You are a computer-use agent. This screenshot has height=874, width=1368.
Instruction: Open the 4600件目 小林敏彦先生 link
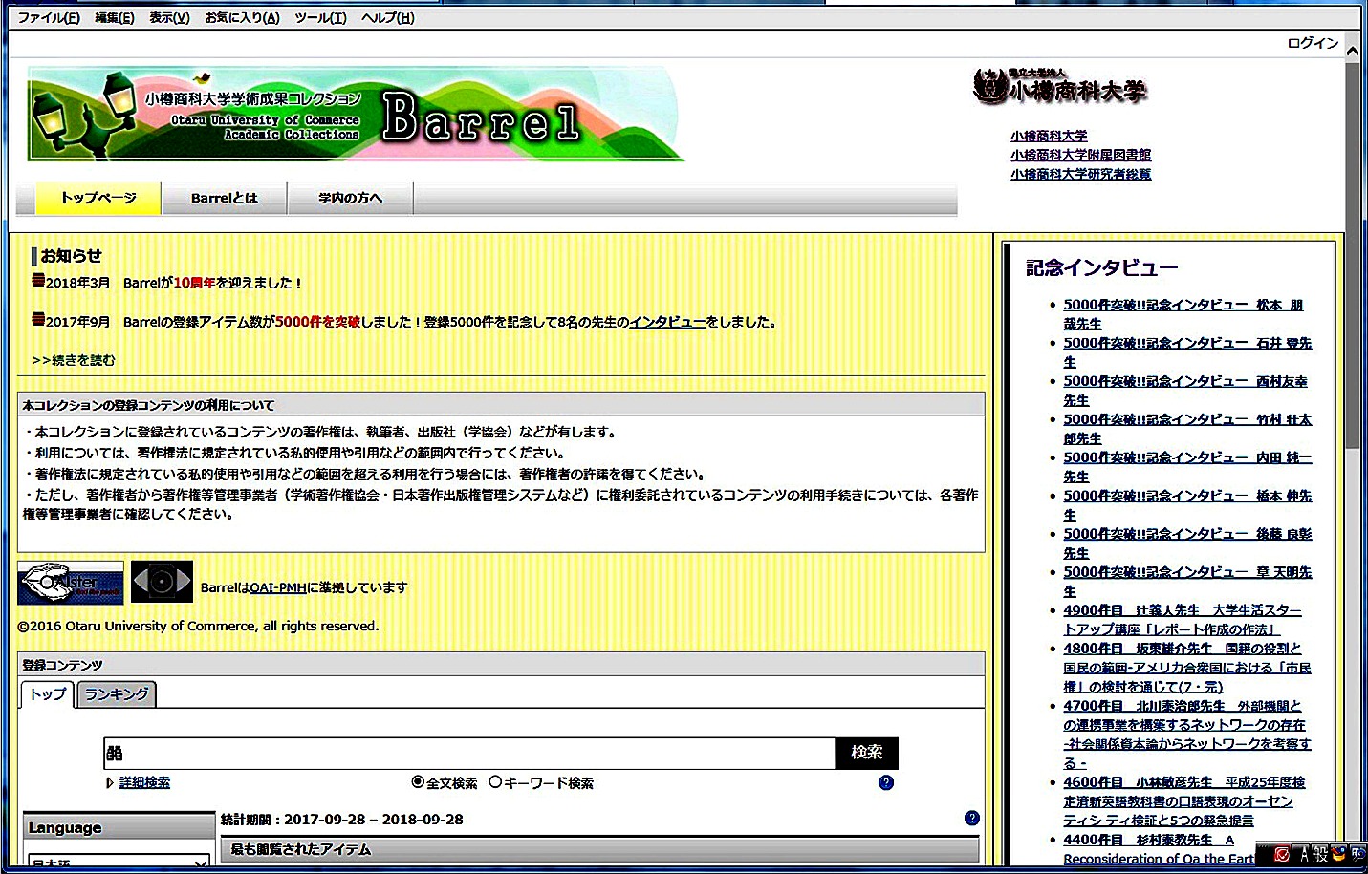[1184, 801]
